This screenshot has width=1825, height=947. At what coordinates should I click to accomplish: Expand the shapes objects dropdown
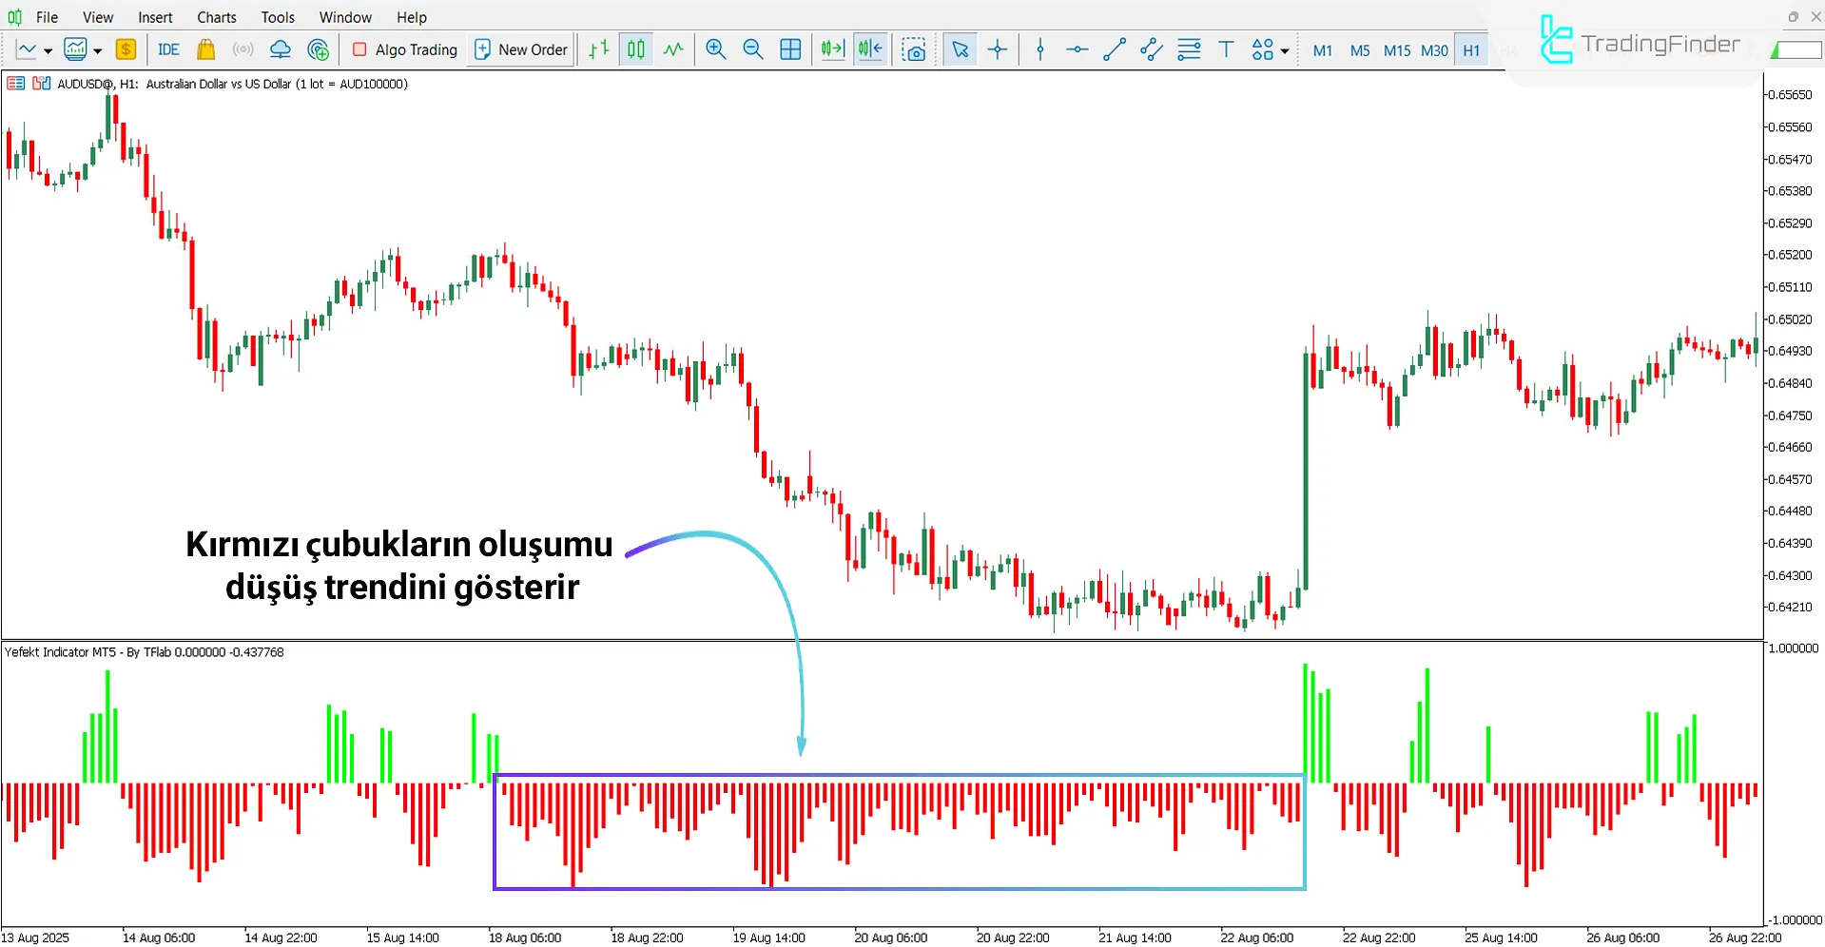point(1284,50)
